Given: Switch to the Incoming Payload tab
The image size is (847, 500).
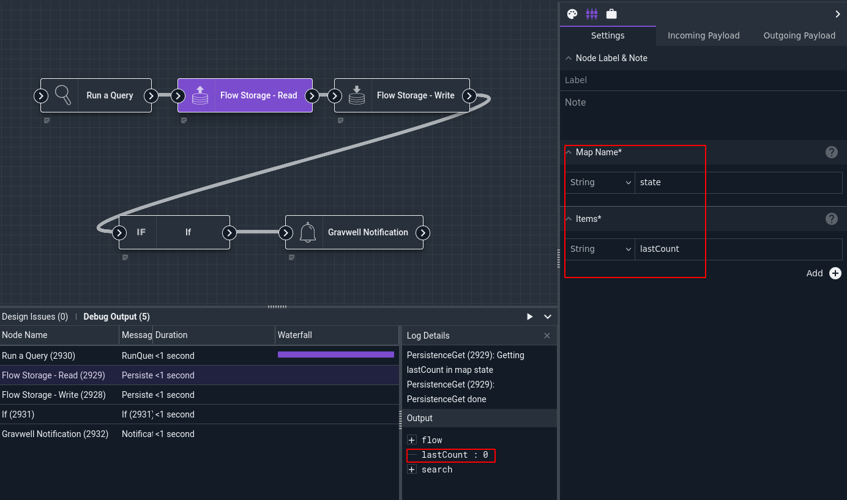Looking at the screenshot, I should click(x=704, y=35).
